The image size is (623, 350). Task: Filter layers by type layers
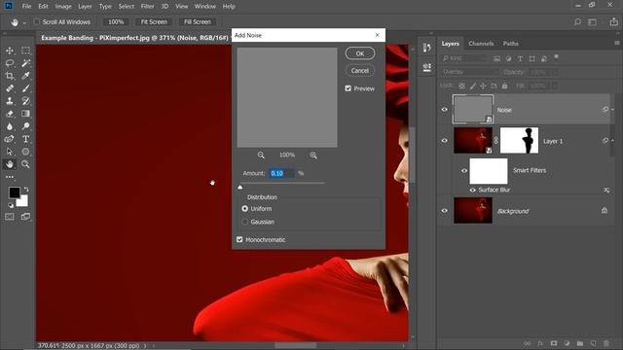coord(520,58)
